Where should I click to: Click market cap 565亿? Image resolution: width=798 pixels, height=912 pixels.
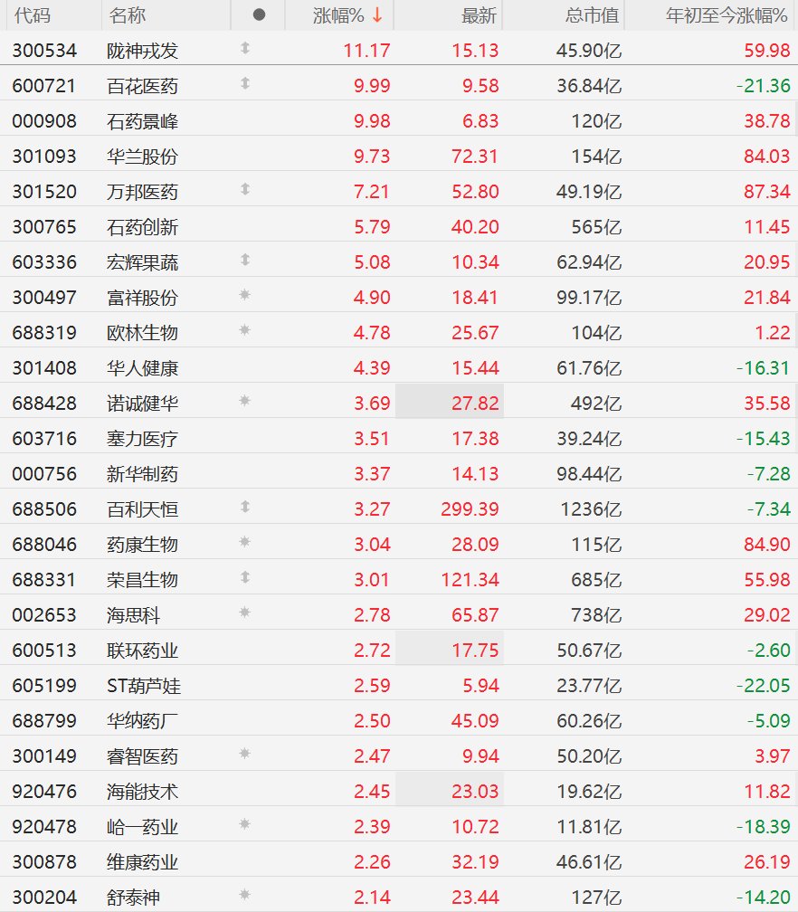coord(596,227)
